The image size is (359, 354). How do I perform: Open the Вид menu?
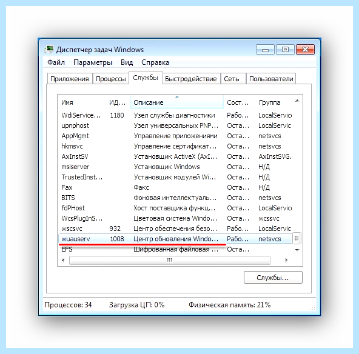(x=127, y=62)
